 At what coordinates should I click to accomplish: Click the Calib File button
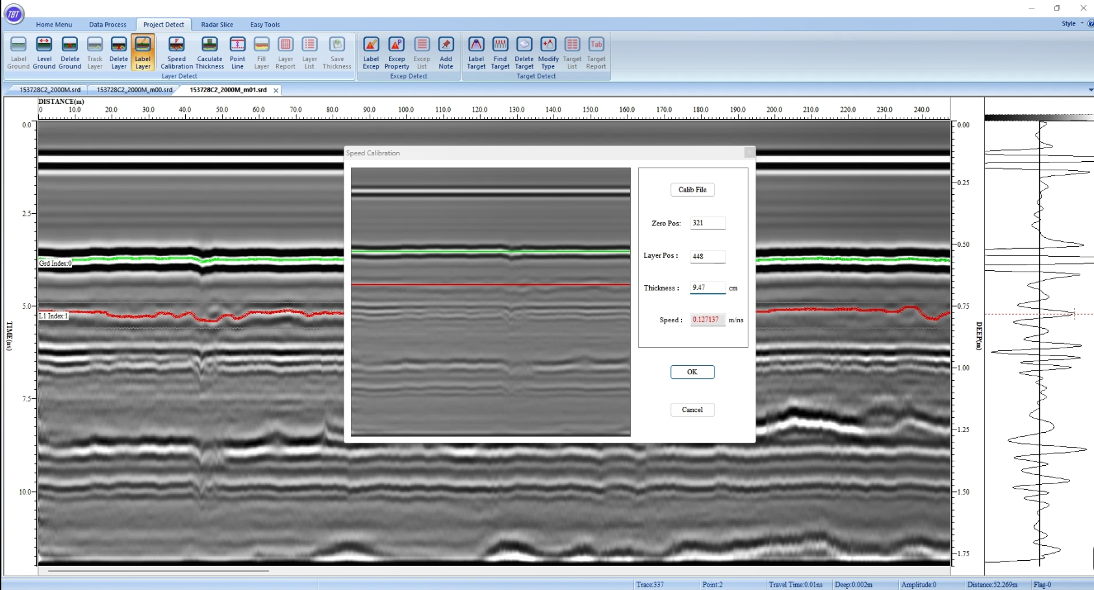[x=693, y=190]
